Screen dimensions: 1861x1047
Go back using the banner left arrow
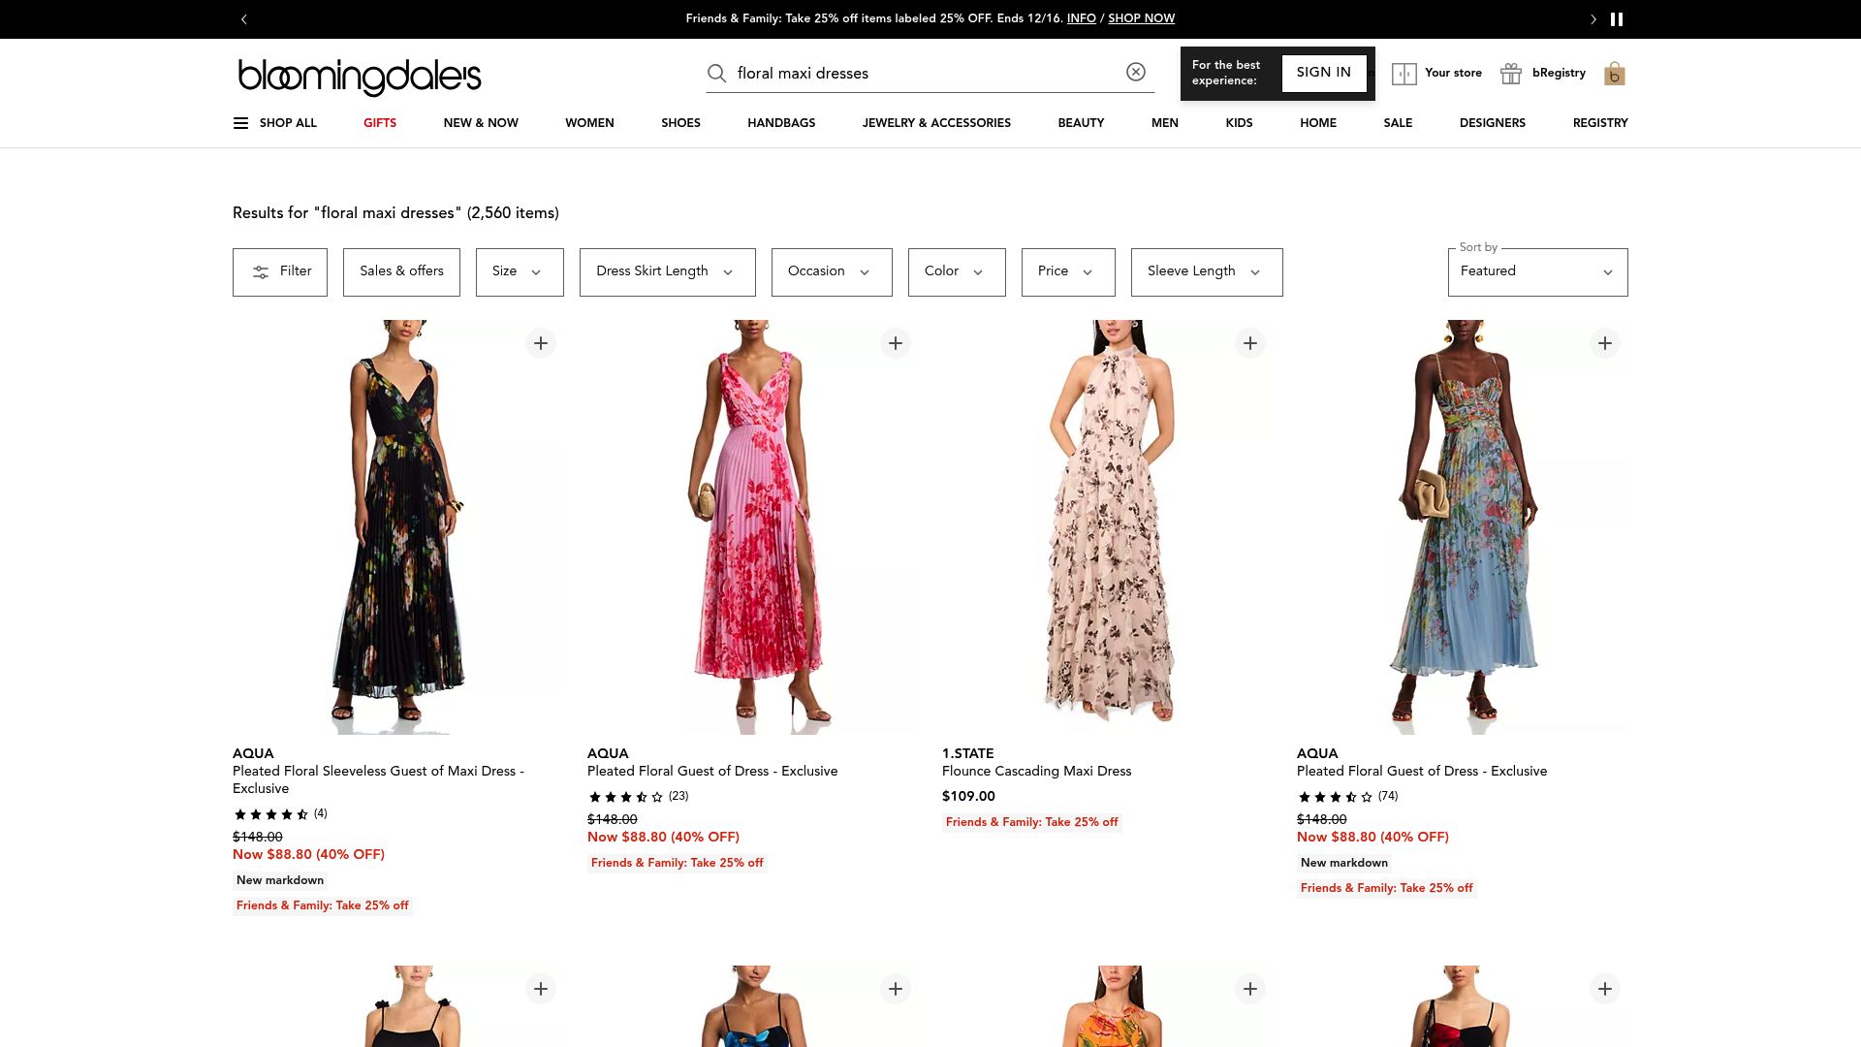tap(243, 18)
